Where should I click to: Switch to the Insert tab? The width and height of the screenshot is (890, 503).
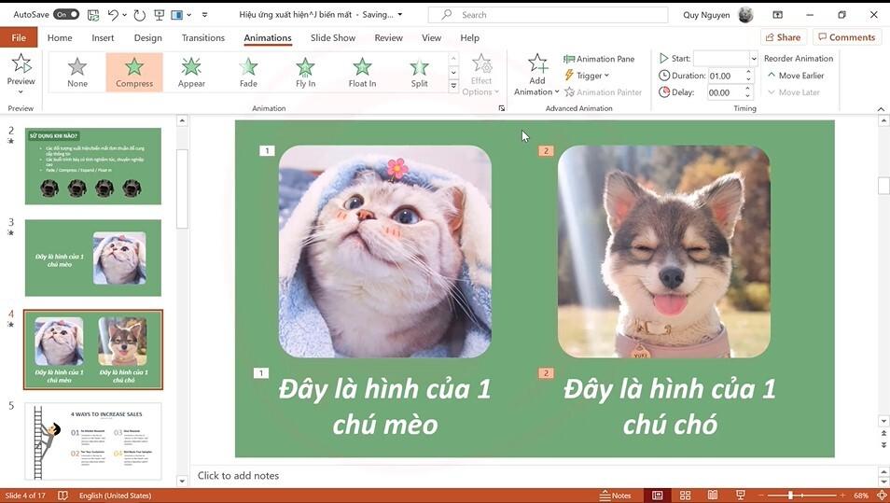pos(103,37)
